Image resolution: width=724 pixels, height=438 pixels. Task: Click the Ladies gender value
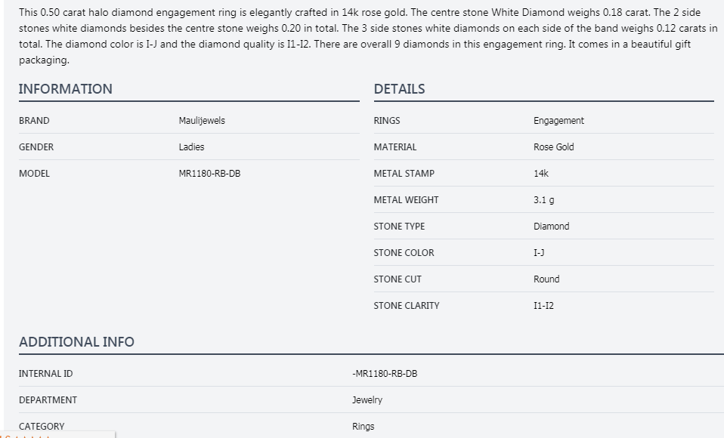(191, 147)
